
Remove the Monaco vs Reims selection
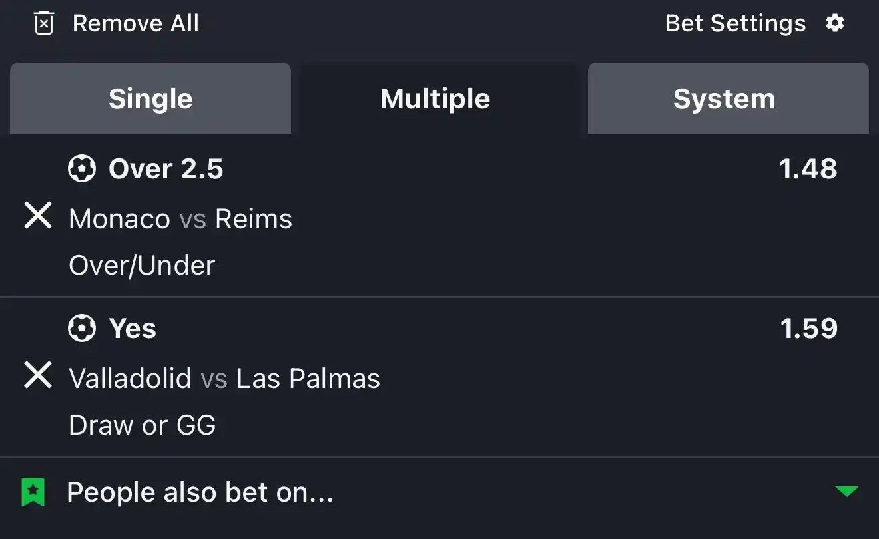[38, 216]
